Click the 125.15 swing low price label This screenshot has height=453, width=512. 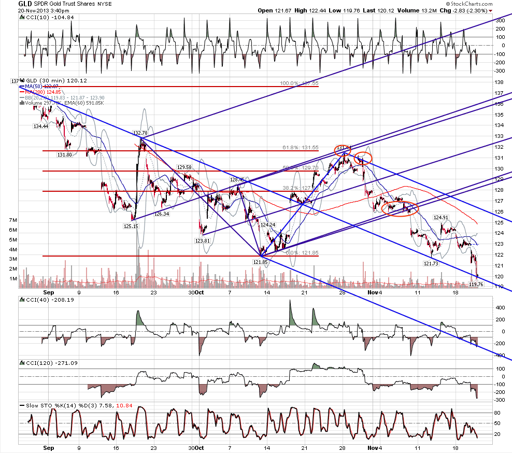pyautogui.click(x=131, y=226)
